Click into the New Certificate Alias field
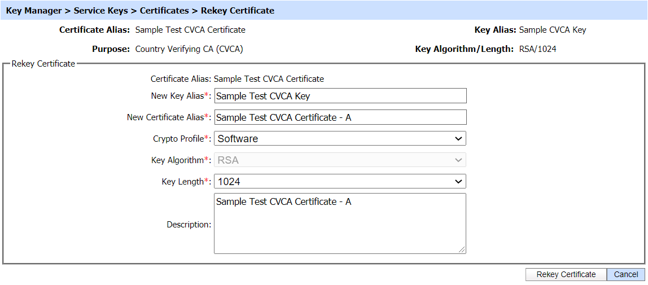This screenshot has height=285, width=648. click(x=340, y=117)
